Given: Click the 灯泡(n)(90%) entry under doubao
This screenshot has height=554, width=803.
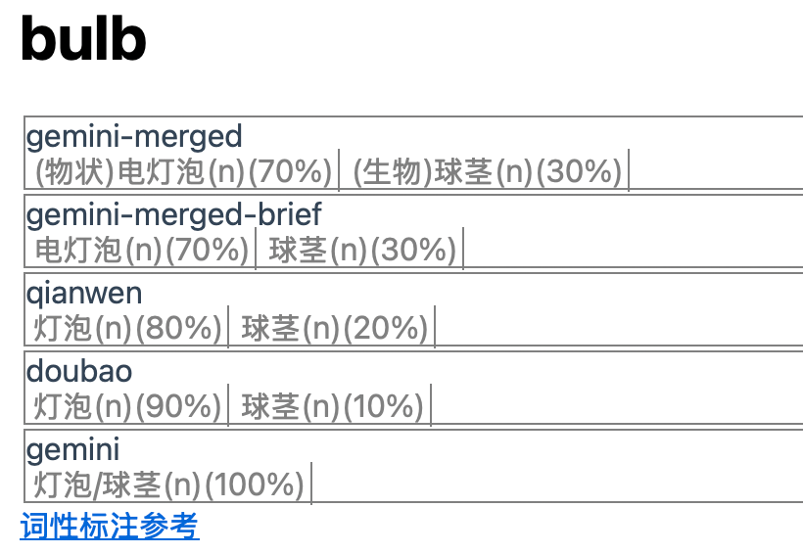Looking at the screenshot, I should [x=128, y=406].
